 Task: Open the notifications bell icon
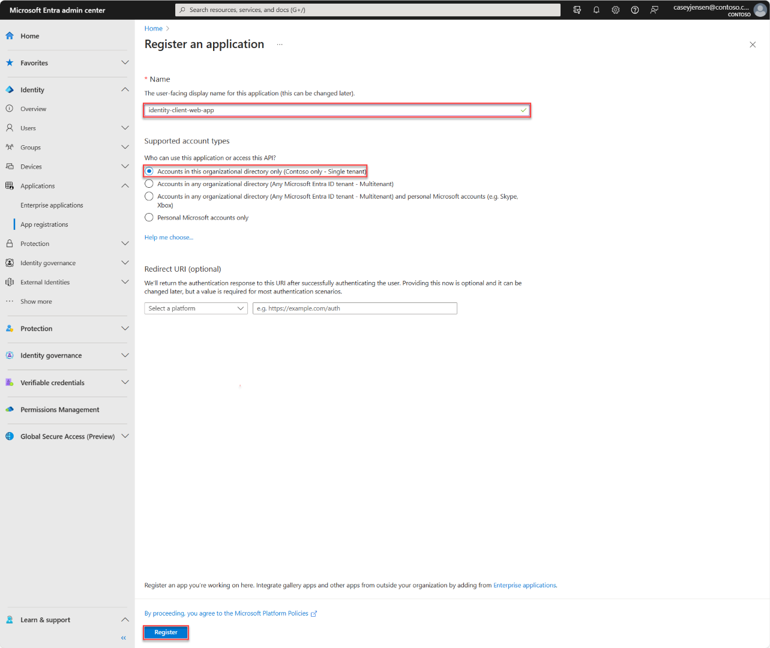click(x=596, y=10)
